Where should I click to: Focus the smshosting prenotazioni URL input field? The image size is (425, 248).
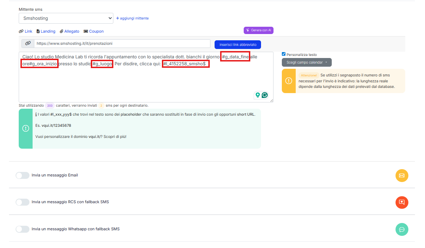(122, 43)
